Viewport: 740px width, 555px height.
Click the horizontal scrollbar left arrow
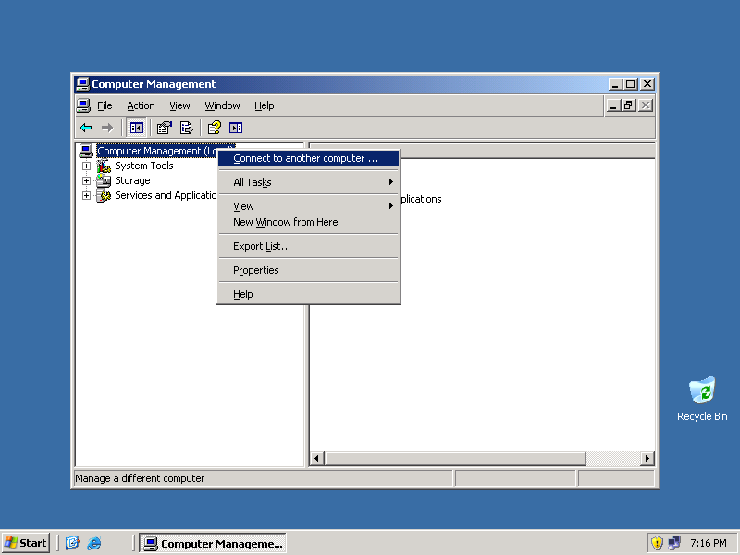[316, 458]
